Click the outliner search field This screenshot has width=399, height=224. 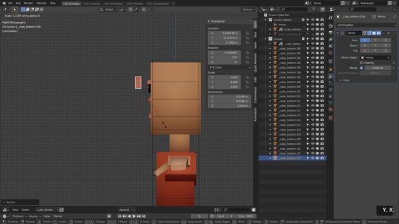point(294,9)
